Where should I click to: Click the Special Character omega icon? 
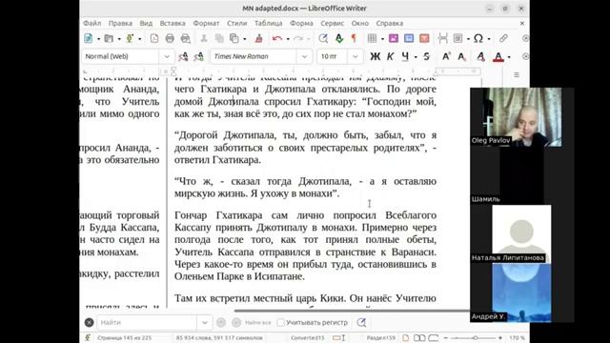click(478, 38)
